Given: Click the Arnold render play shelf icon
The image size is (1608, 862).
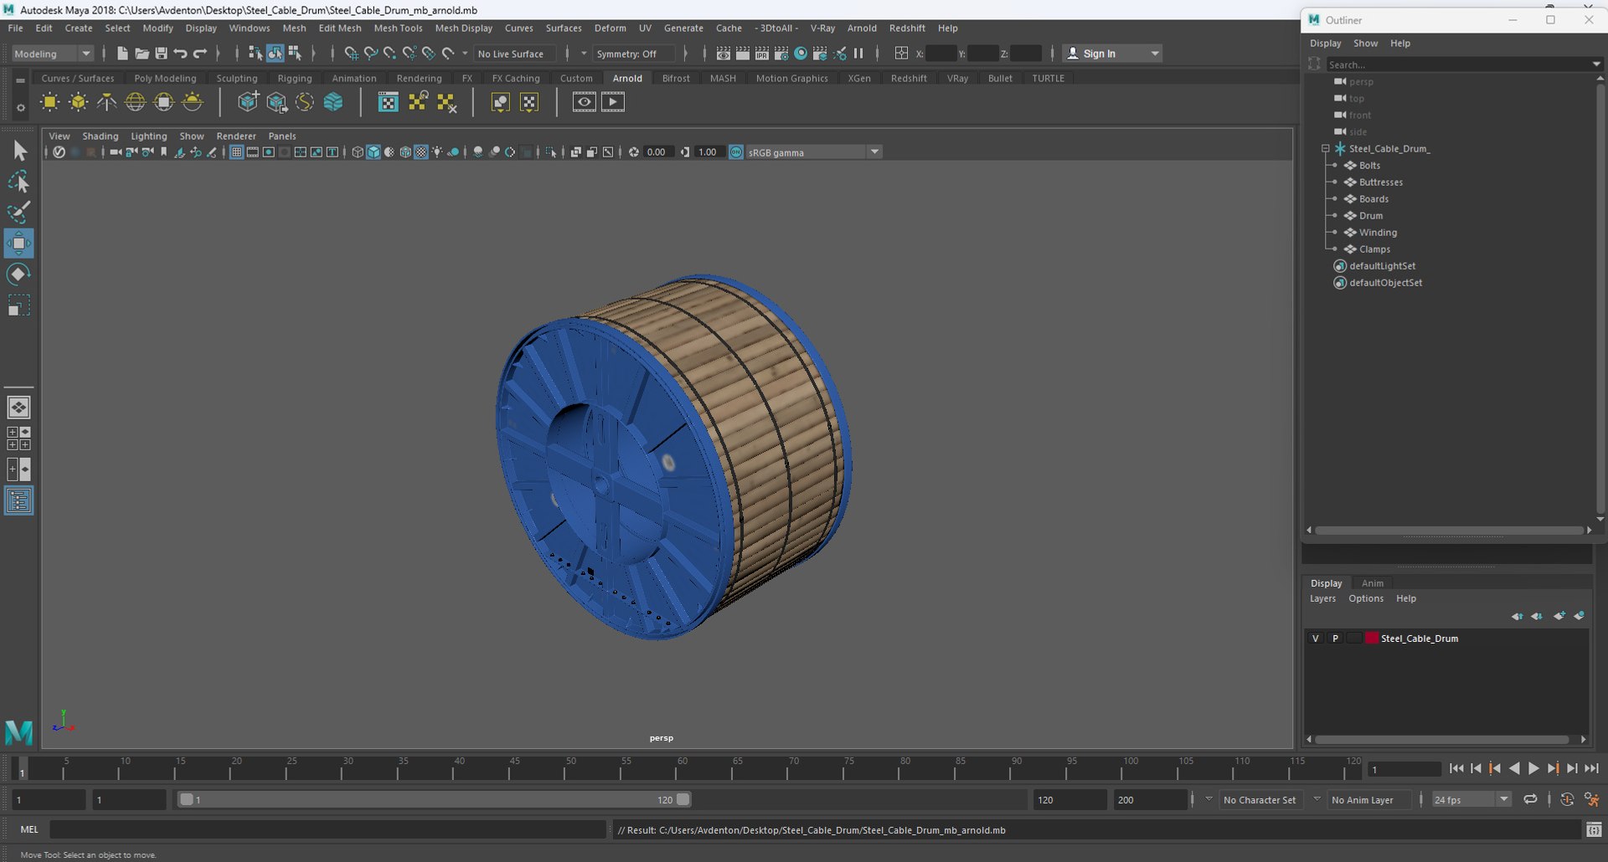Looking at the screenshot, I should (613, 102).
